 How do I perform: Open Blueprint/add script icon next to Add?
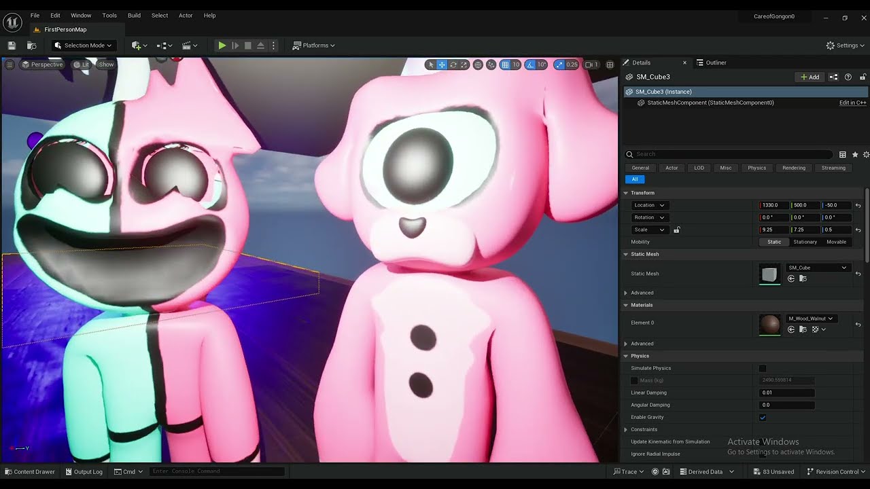(x=834, y=77)
